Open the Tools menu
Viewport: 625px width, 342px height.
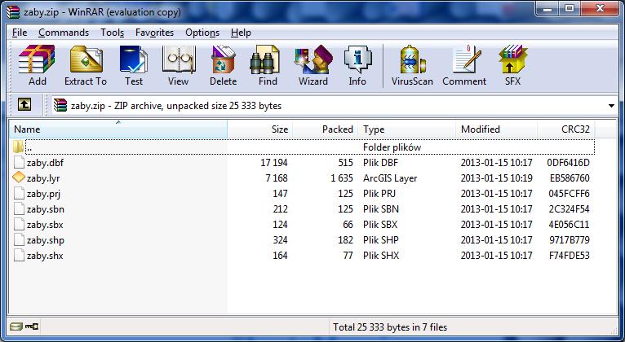coord(113,33)
